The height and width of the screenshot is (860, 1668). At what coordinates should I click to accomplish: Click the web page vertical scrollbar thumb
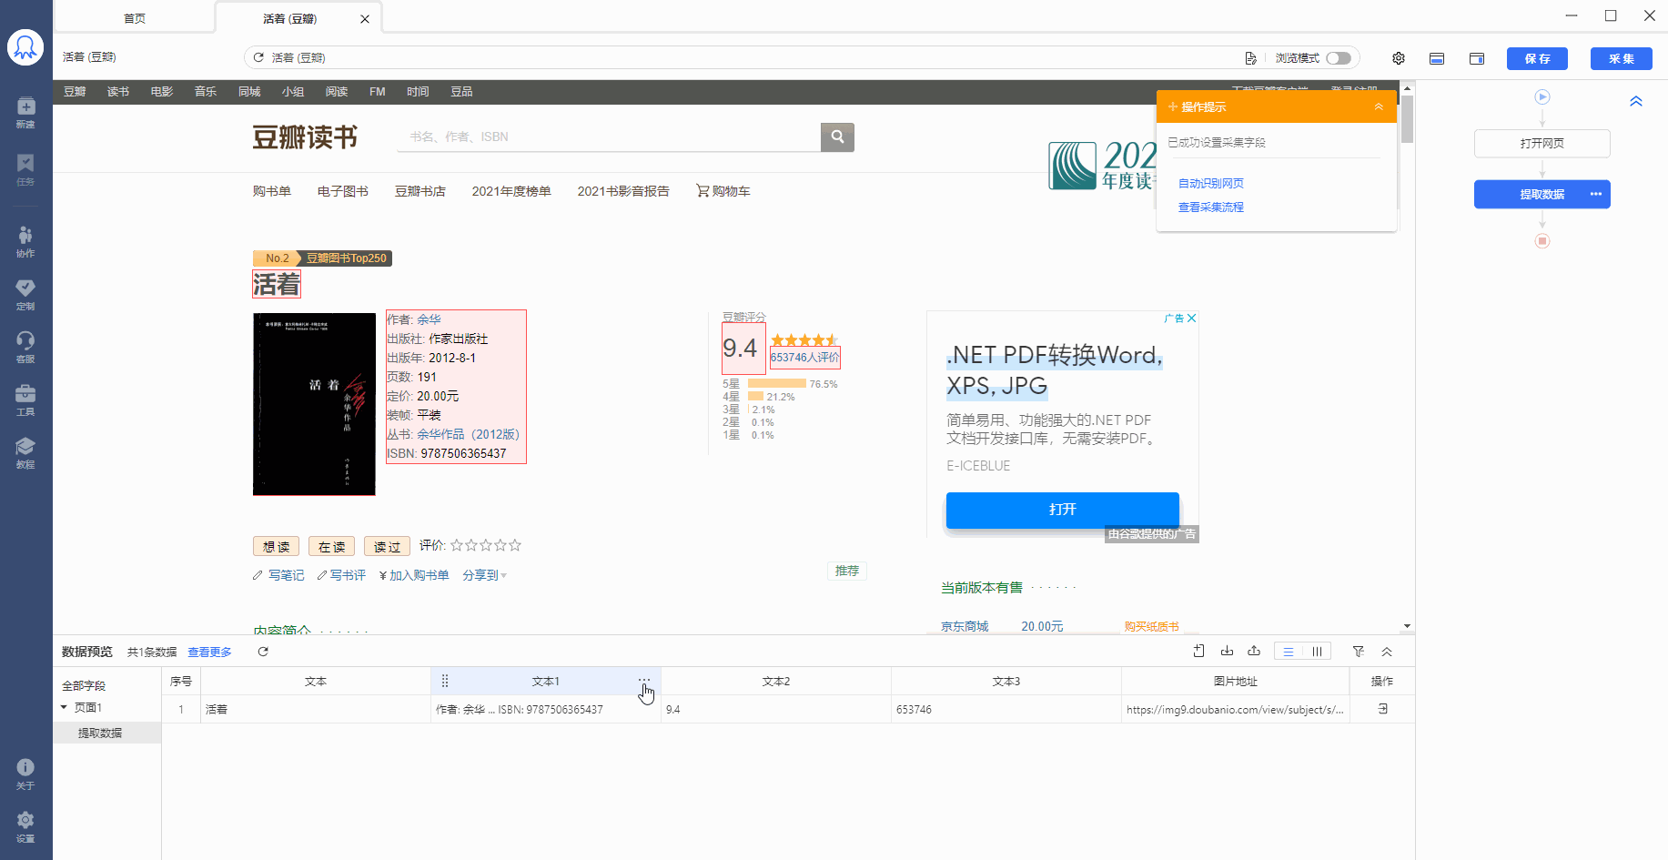(x=1407, y=119)
